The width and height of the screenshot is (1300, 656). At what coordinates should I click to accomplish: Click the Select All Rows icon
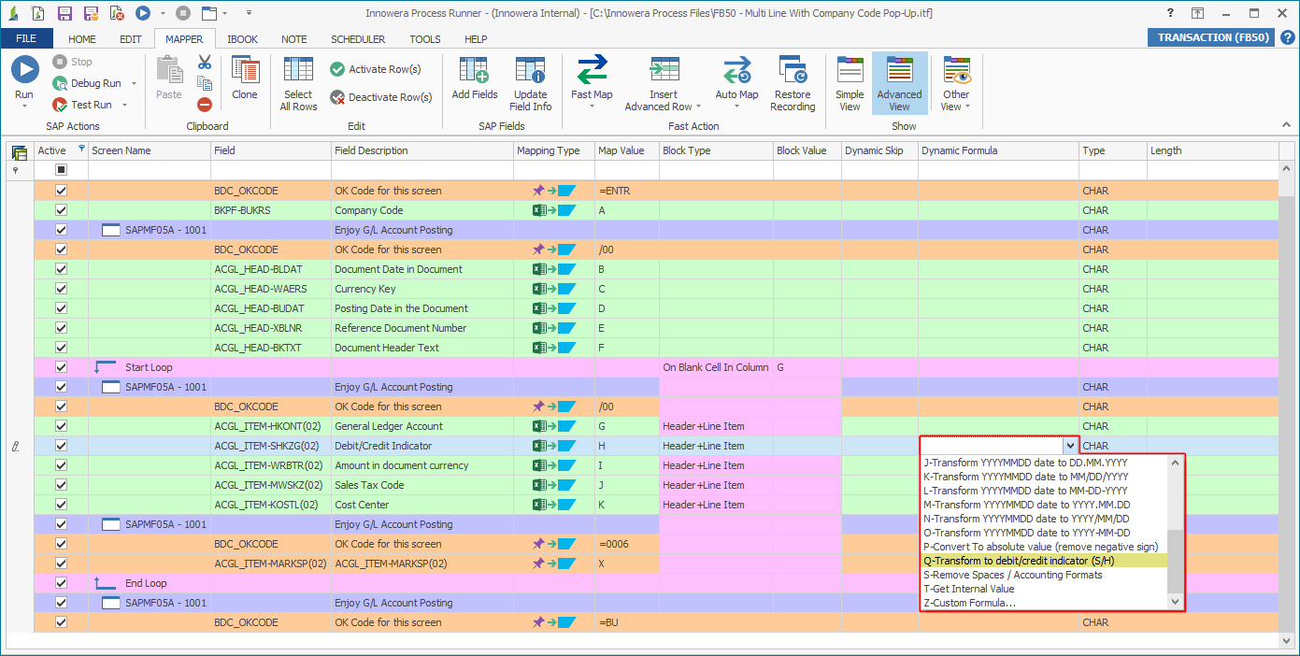298,71
